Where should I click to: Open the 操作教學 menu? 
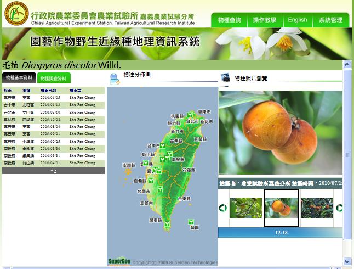tap(264, 20)
